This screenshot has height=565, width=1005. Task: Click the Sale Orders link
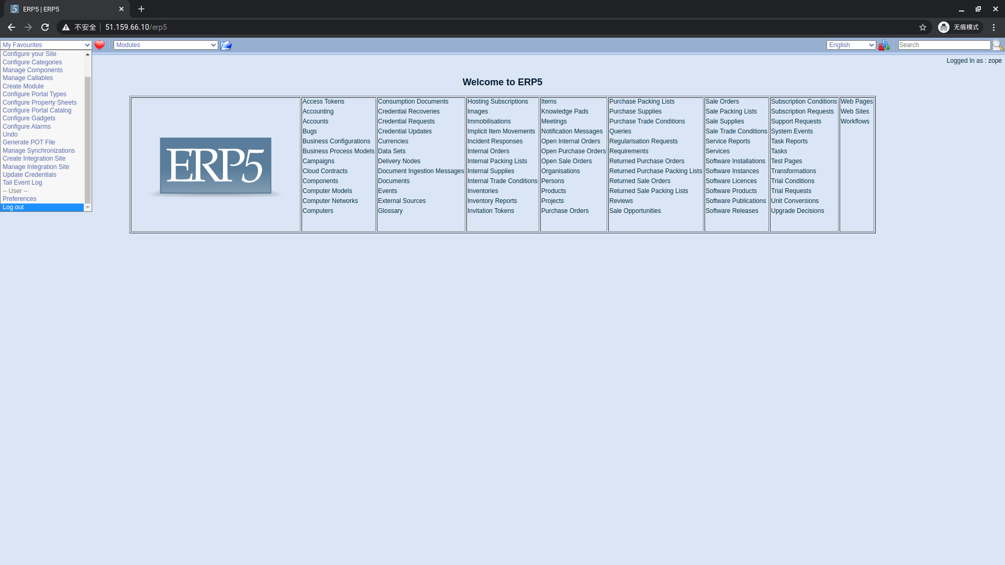[x=722, y=101]
